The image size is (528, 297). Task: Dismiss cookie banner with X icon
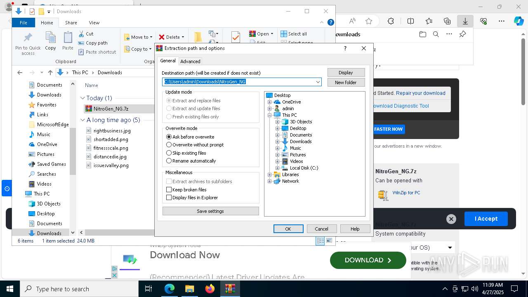point(451,219)
